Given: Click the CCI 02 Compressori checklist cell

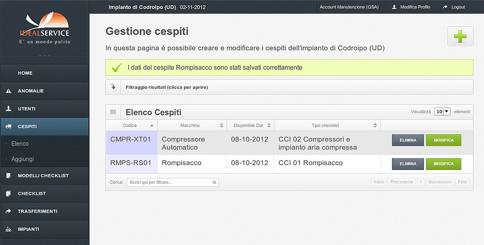Looking at the screenshot, I should (327, 143).
